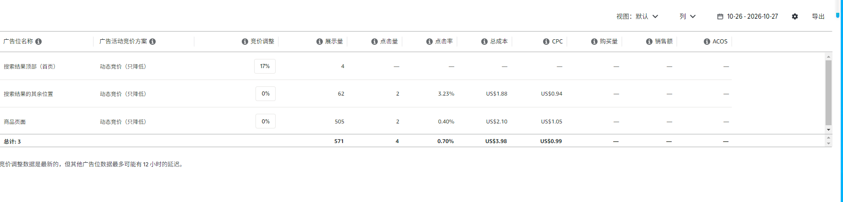Show info tooltip for 购买量 column
Viewport: 843px width, 202px height.
pos(594,42)
